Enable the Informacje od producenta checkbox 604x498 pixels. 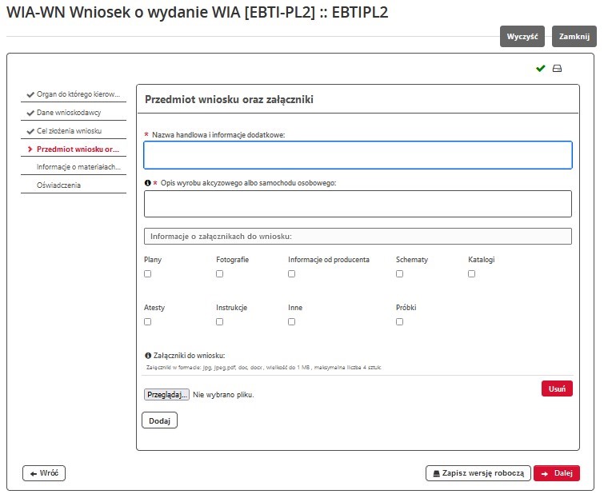pyautogui.click(x=291, y=273)
